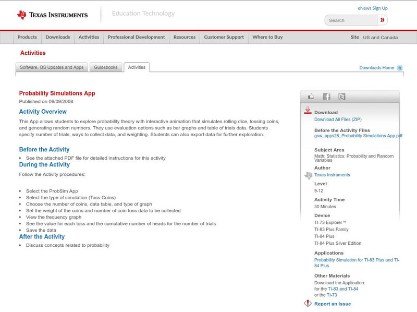Click 'TI-84 Plus Silver Edition' device entry
Screen dimensions: 417x312
point(338,243)
